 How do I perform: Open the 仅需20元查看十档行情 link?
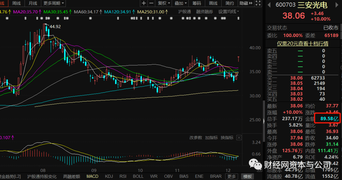302,44
